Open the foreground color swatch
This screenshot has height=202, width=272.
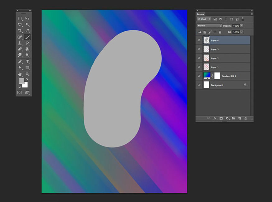(21, 81)
